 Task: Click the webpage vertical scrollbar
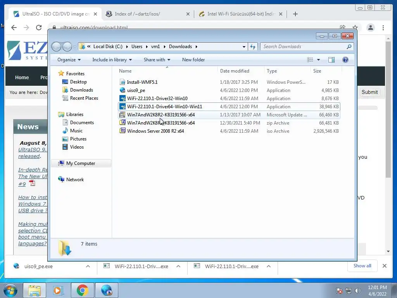point(388,109)
